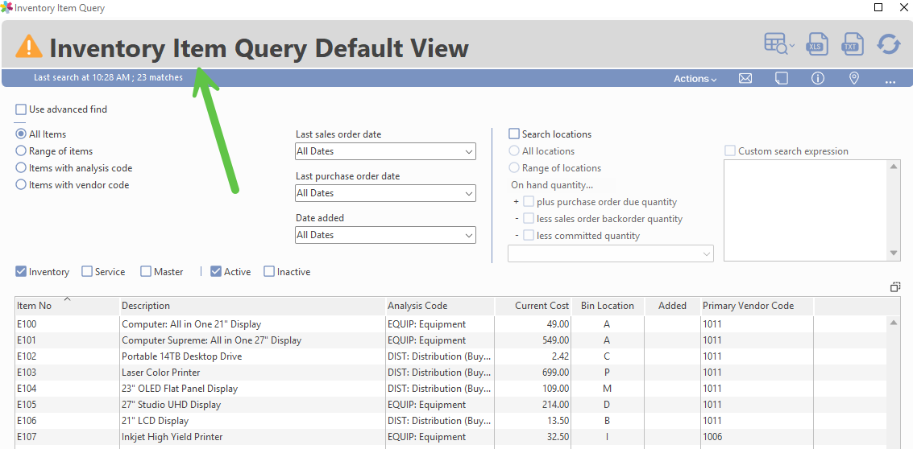Select Range of items option
This screenshot has height=449, width=913.
[21, 151]
